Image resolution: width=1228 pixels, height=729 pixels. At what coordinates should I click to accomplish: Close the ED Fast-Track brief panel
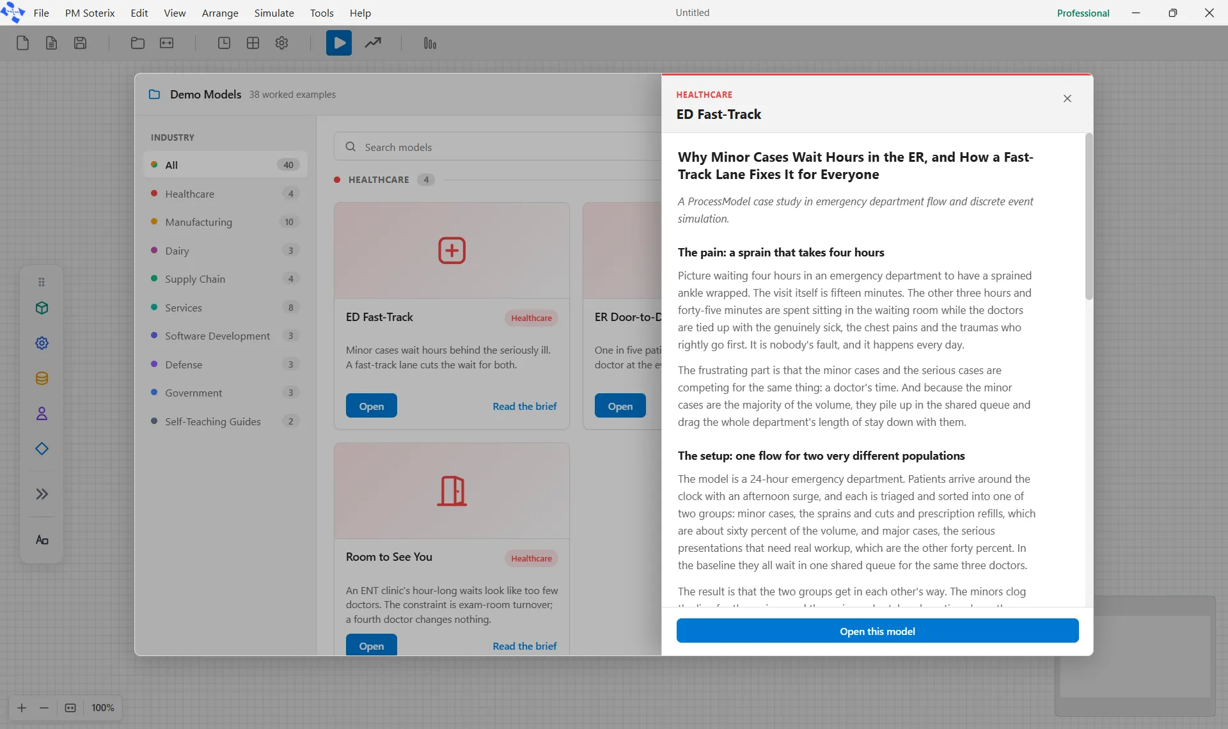1067,98
